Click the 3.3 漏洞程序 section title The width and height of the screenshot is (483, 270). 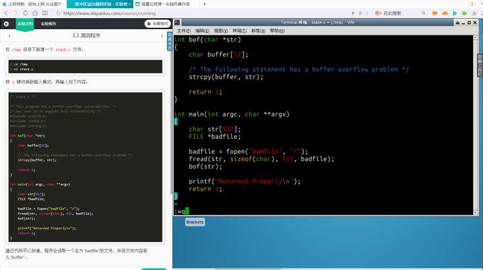pos(86,35)
